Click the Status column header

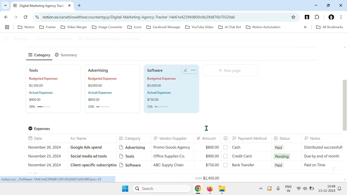click(287, 138)
